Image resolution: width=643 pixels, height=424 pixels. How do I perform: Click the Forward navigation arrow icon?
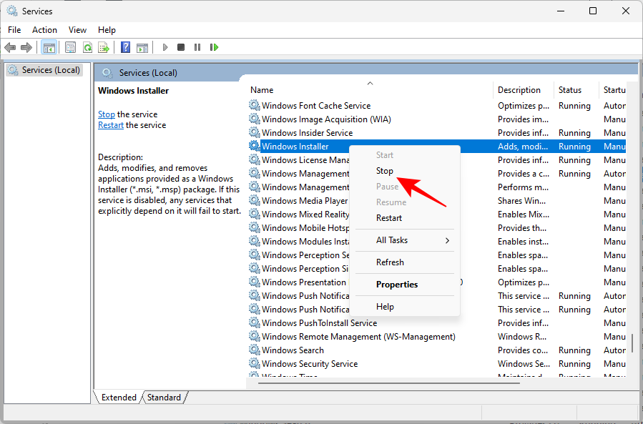click(27, 47)
